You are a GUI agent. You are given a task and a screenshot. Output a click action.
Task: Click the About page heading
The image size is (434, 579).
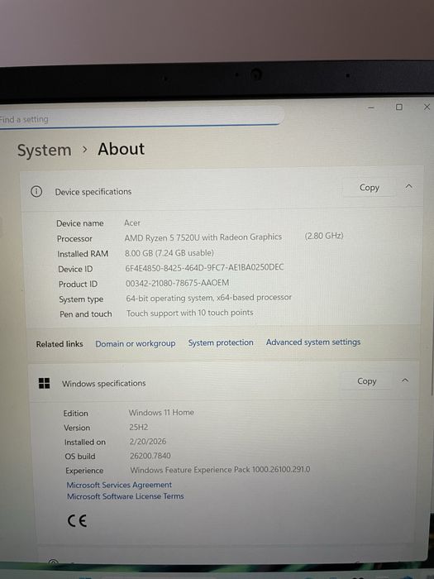click(x=122, y=149)
